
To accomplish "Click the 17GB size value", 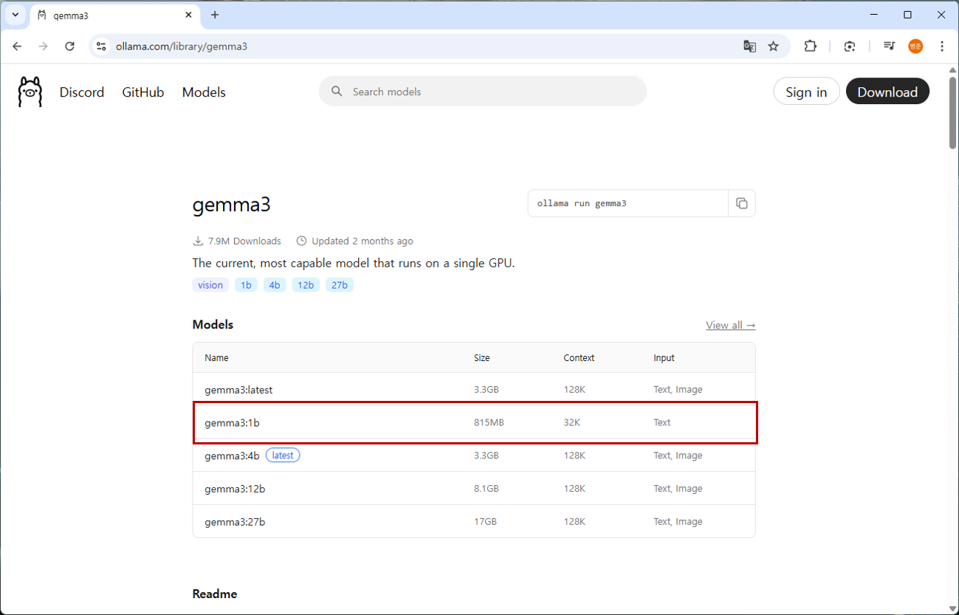I will point(485,522).
